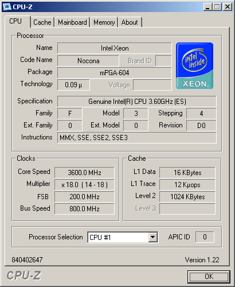Click the Version 1.22 text
The image size is (235, 287).
(202, 260)
